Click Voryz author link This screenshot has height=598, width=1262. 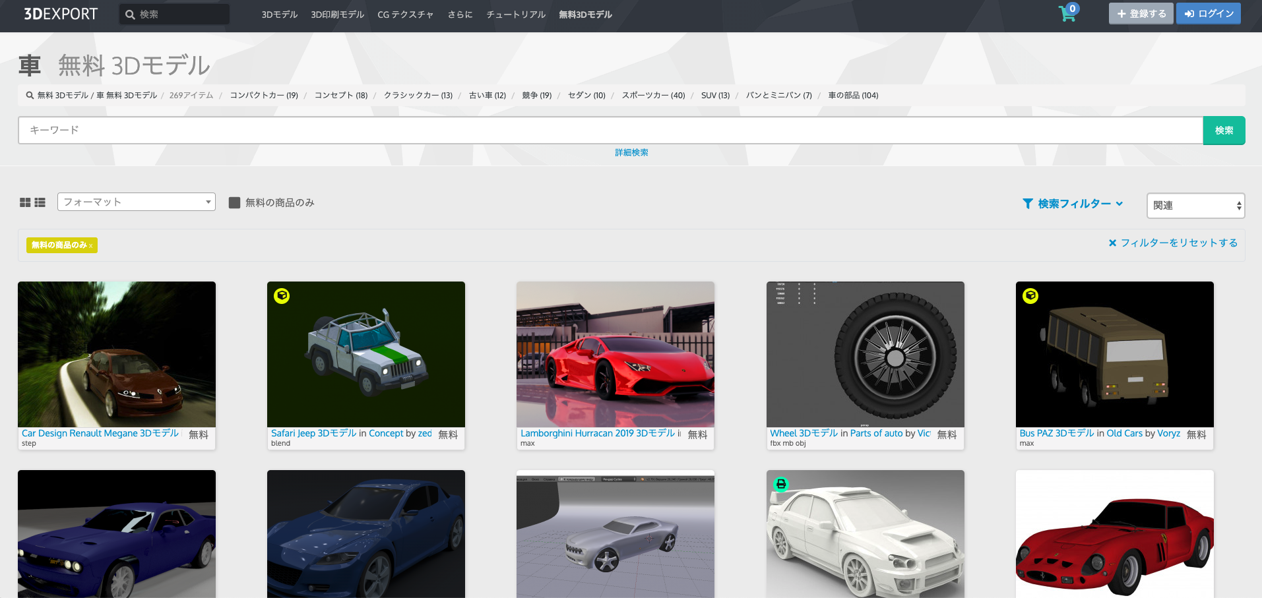(x=1169, y=433)
